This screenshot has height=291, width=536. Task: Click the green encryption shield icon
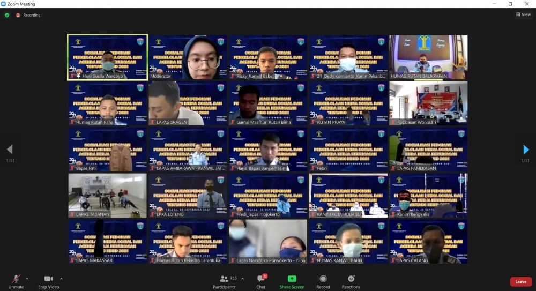tap(7, 15)
